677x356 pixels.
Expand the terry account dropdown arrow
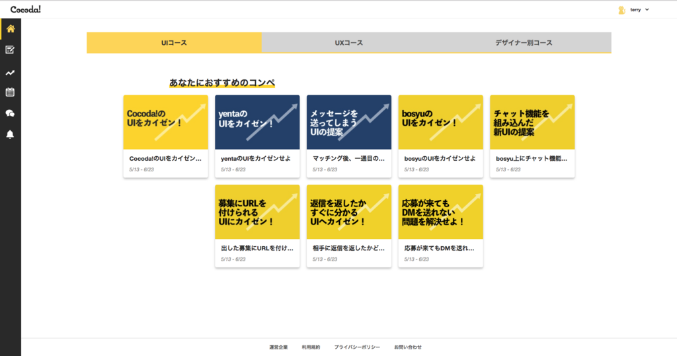(647, 9)
